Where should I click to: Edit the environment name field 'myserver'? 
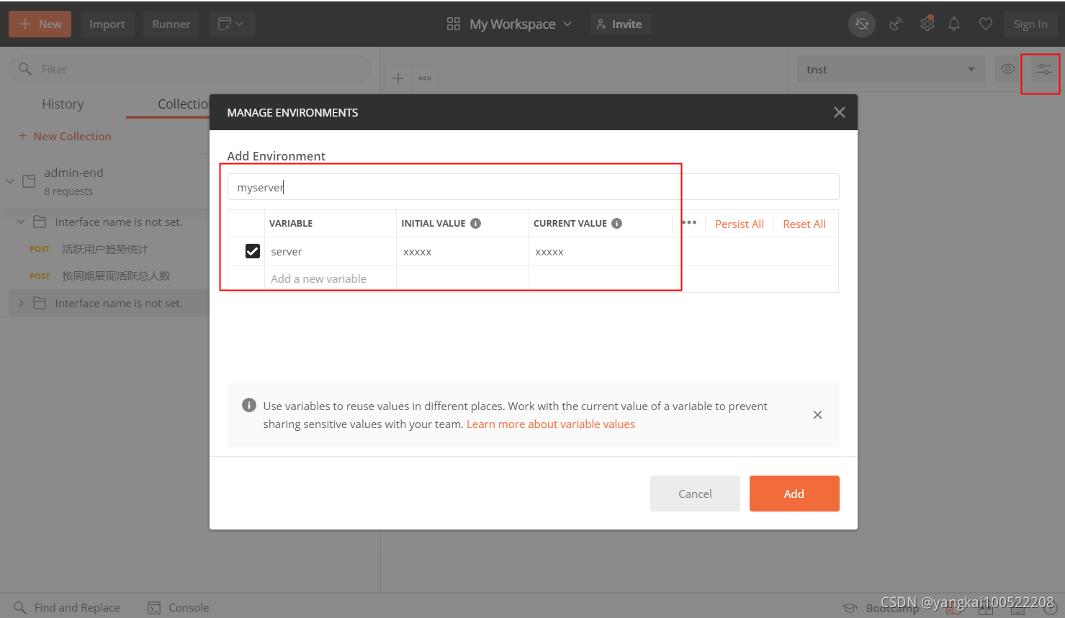(534, 187)
